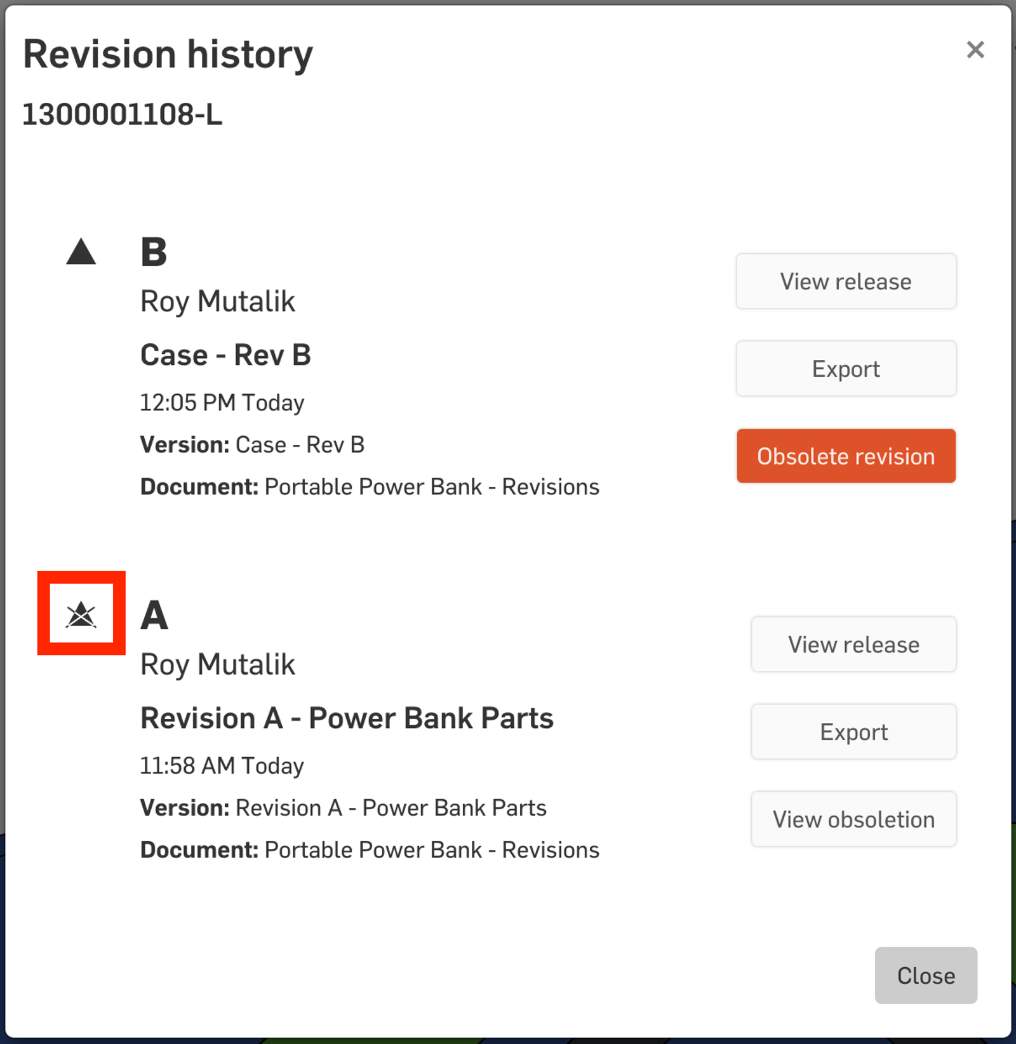This screenshot has height=1044, width=1016.
Task: Export revision B
Action: [x=845, y=369]
